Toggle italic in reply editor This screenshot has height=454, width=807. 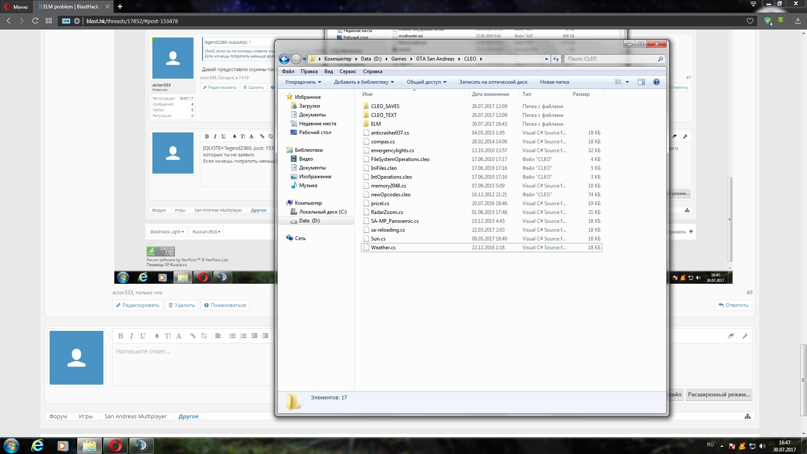point(132,336)
